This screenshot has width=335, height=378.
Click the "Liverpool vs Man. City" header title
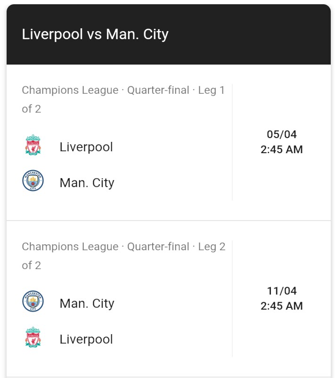[95, 34]
